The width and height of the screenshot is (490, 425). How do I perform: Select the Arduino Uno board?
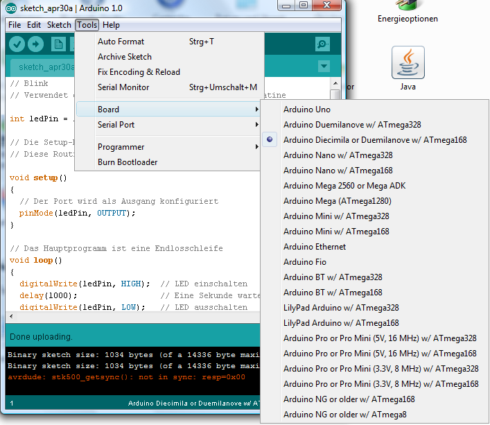(375, 110)
